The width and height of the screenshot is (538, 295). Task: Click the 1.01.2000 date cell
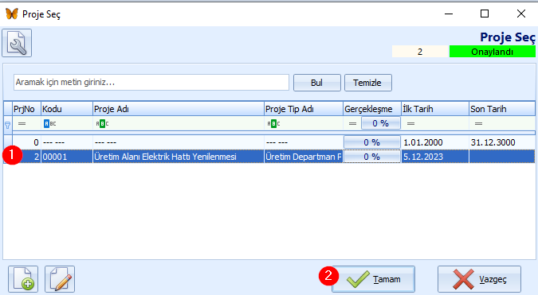pos(435,142)
